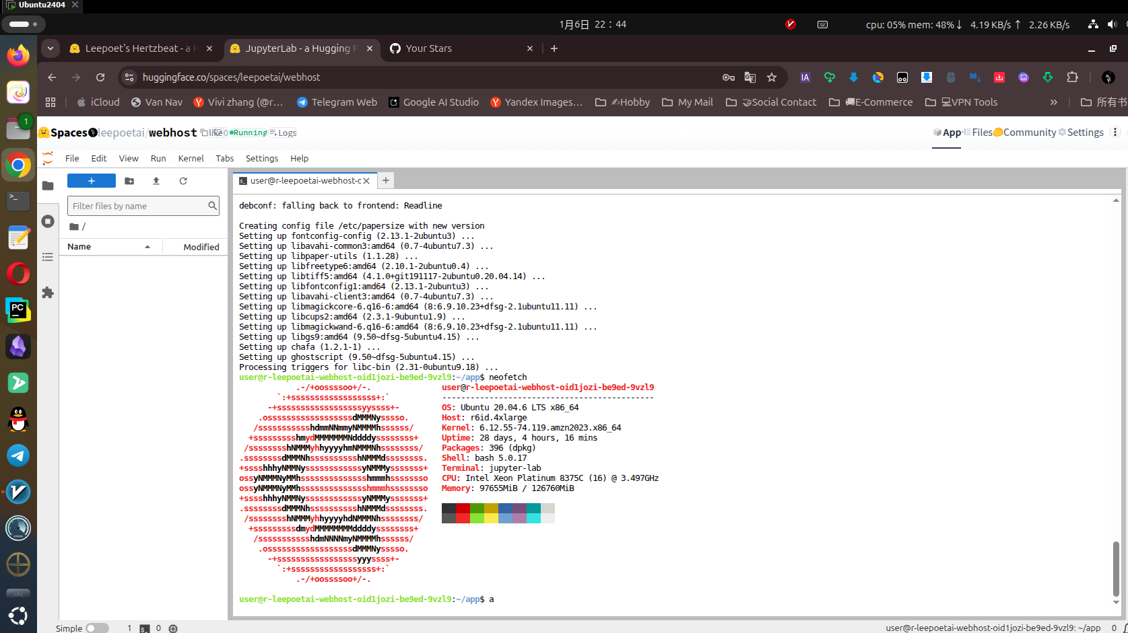Image resolution: width=1128 pixels, height=633 pixels.
Task: Click the New Launcher plus button
Action: tap(92, 181)
